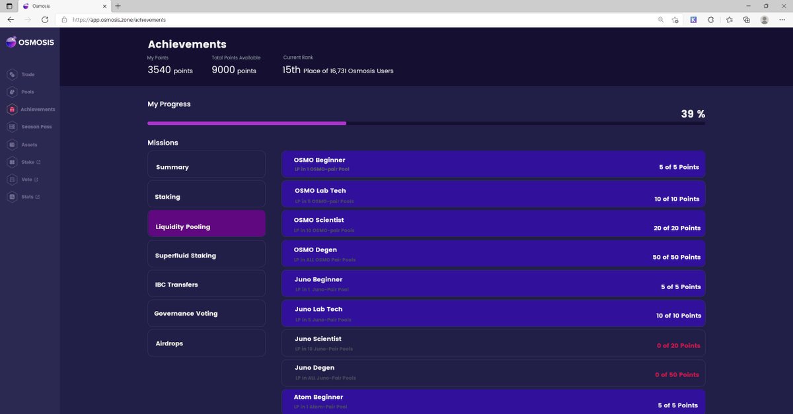793x414 pixels.
Task: Click the '39 %' progress value
Action: point(693,114)
